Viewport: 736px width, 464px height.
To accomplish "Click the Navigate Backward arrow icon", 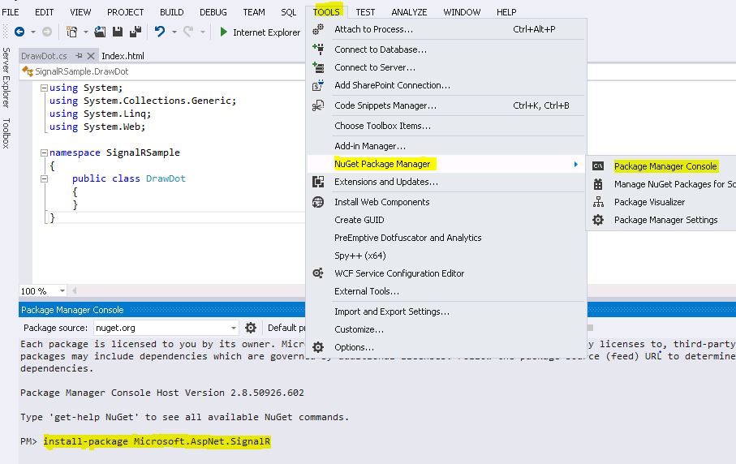I will pyautogui.click(x=19, y=32).
